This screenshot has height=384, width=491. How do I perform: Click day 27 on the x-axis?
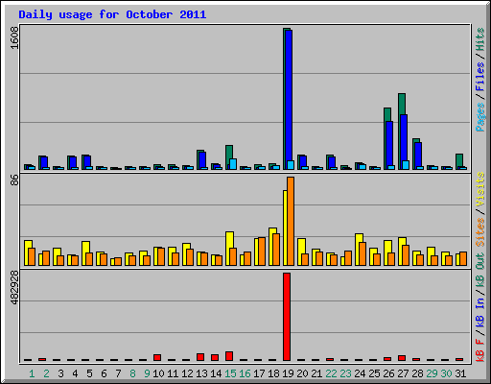pos(403,373)
